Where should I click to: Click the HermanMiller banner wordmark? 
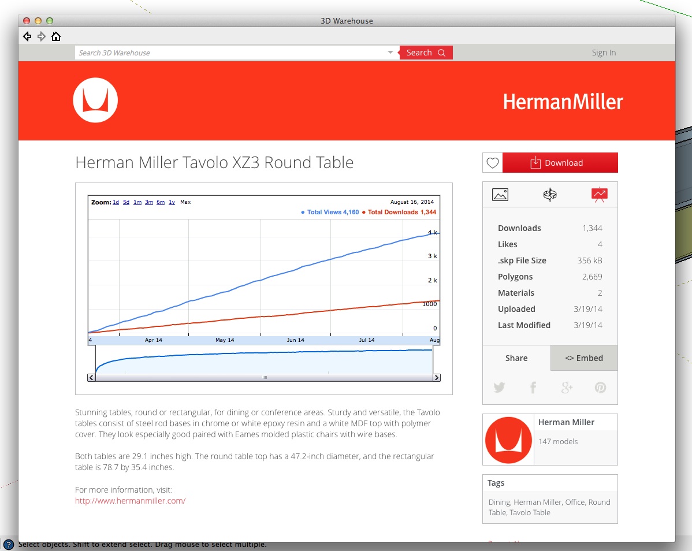click(x=563, y=102)
